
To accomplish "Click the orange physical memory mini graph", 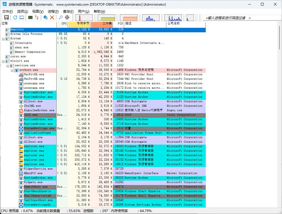I will click(x=129, y=18).
